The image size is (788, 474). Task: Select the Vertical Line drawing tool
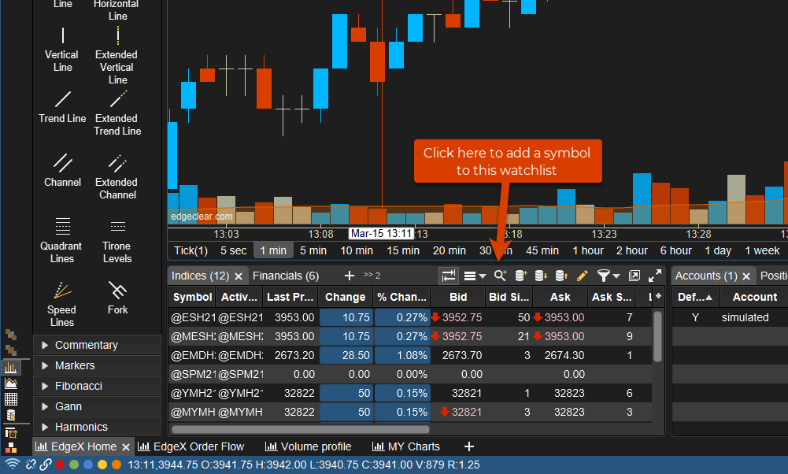tap(62, 50)
